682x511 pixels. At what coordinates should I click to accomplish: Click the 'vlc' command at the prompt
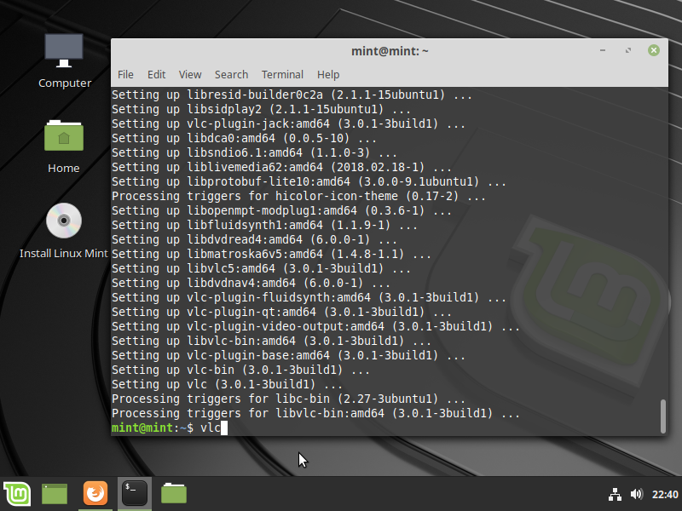coord(211,428)
